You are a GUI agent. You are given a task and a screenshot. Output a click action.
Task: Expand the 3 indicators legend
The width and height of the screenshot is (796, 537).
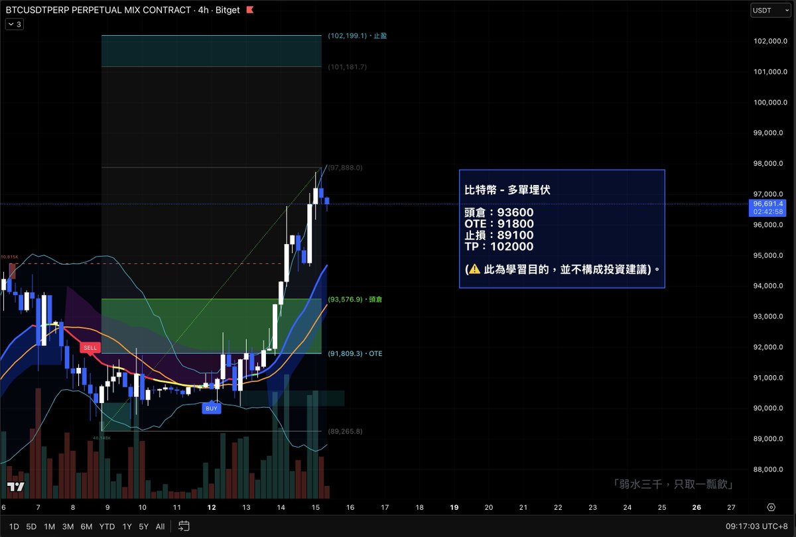tap(14, 24)
